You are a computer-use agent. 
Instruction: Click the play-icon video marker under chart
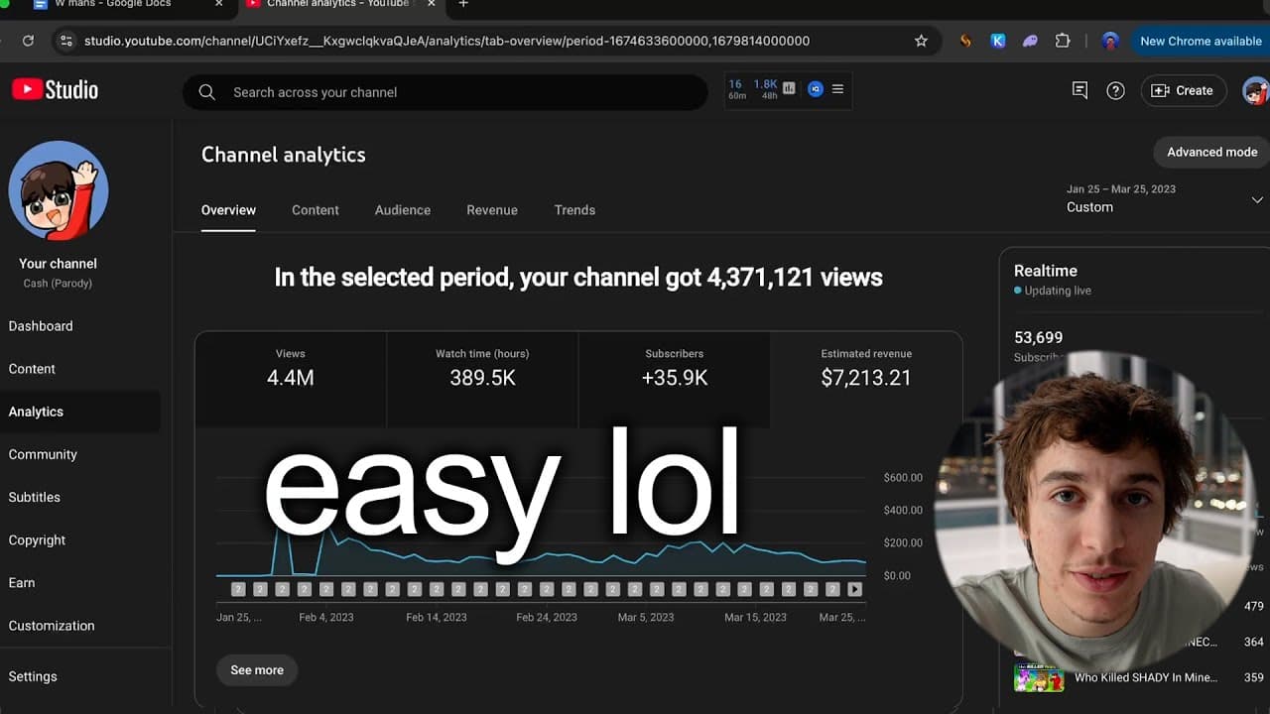coord(855,589)
